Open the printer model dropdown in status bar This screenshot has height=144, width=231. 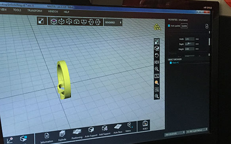[175, 133]
